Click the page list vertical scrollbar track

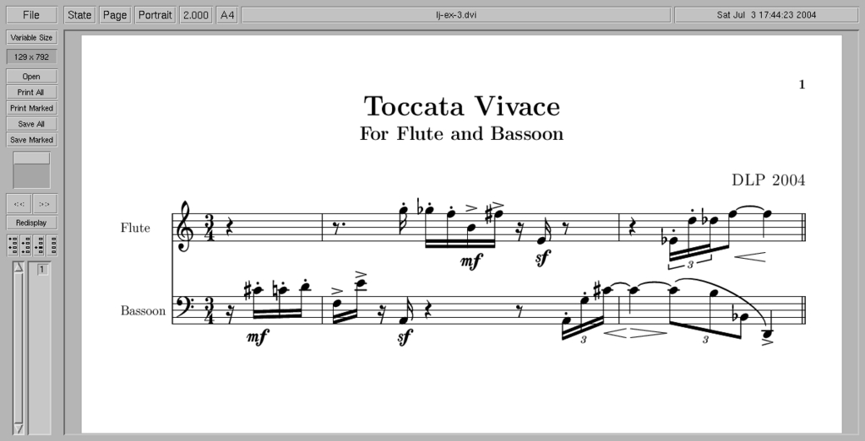point(19,346)
